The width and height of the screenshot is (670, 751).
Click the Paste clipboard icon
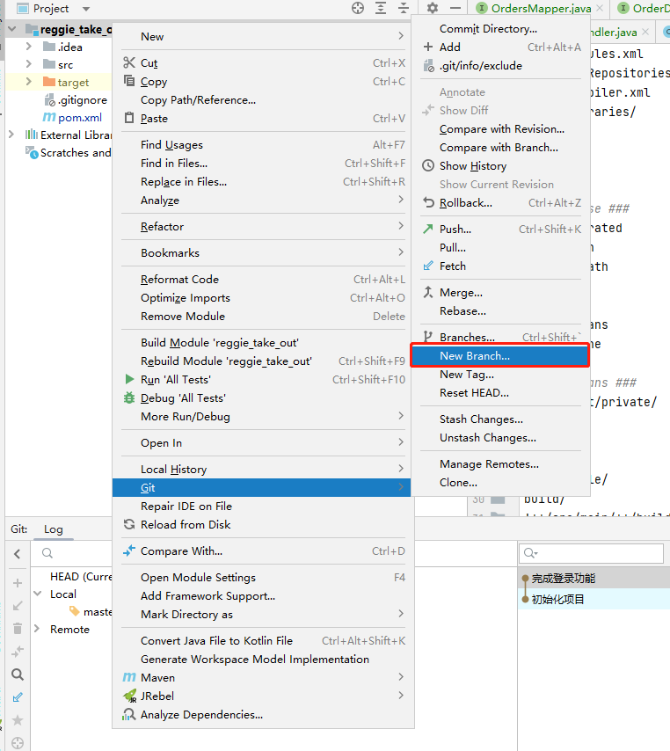pos(129,118)
